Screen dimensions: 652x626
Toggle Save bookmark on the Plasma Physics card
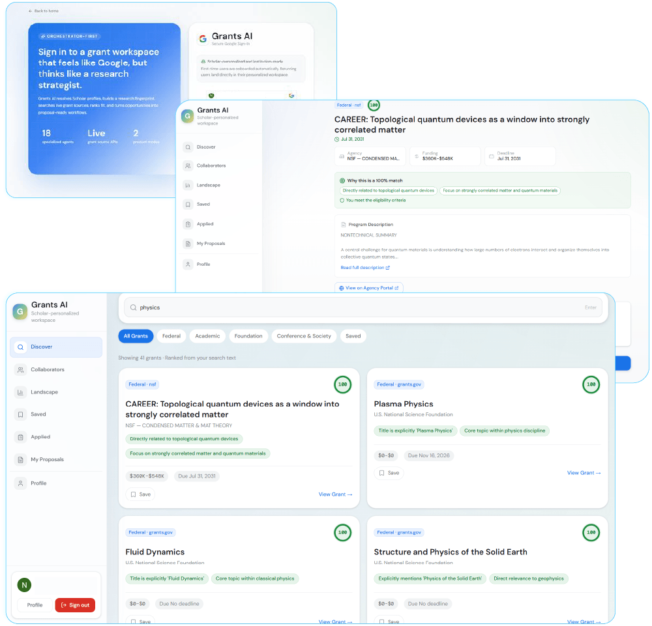389,473
